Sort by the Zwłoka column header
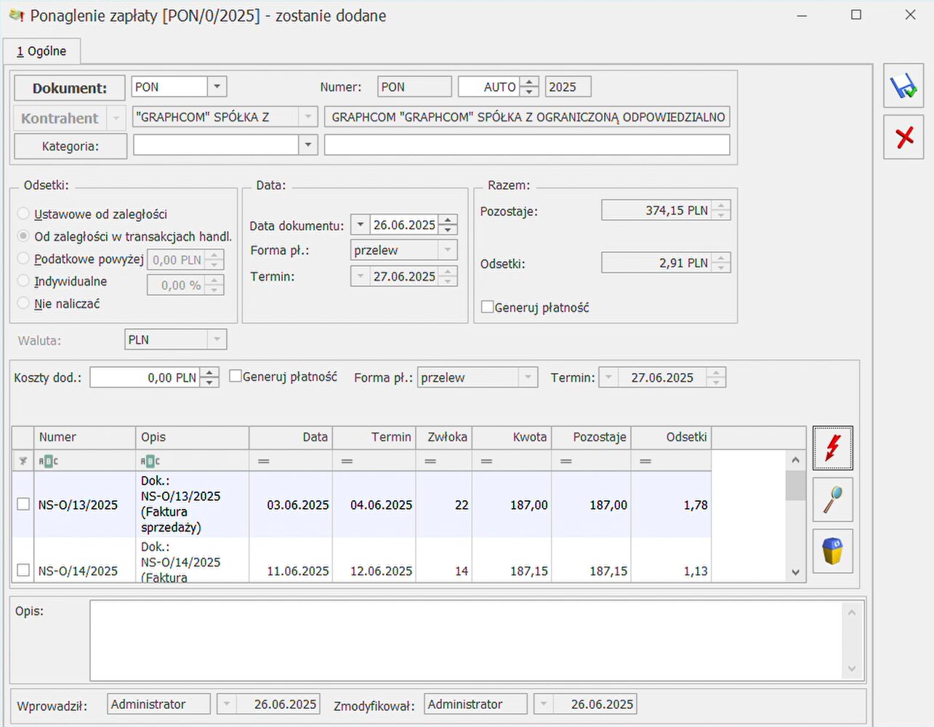 point(444,437)
